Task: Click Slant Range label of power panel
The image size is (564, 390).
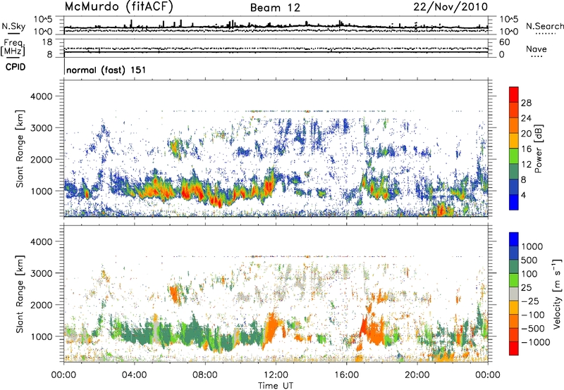Action: [20, 149]
